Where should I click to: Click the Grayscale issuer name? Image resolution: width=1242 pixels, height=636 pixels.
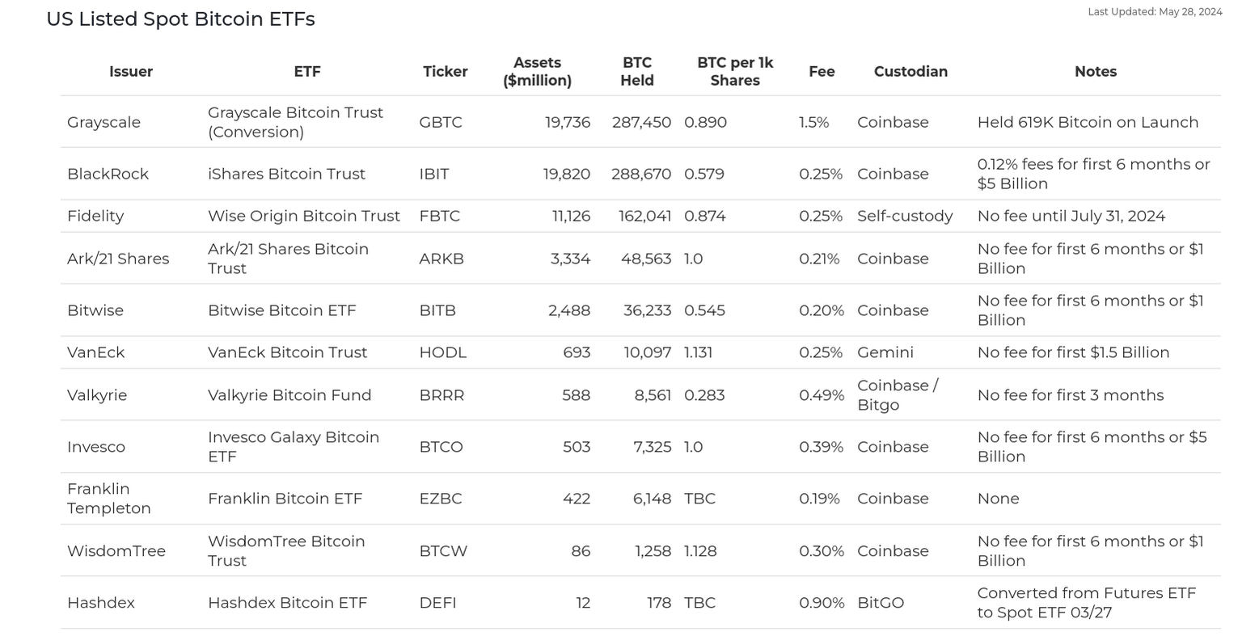[103, 122]
